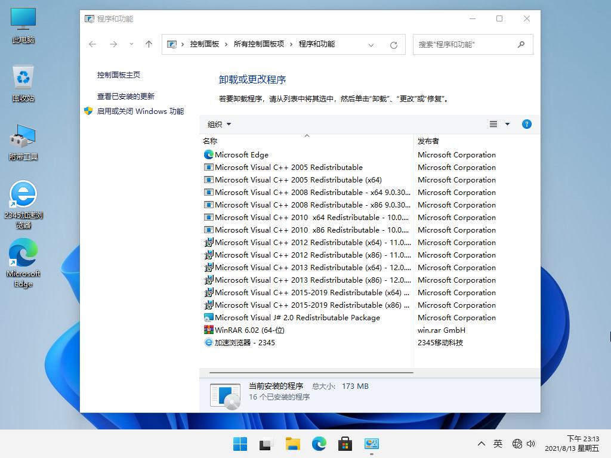Select Visual J# 2.0 Redistributable icon
The image size is (611, 458).
pyautogui.click(x=208, y=317)
